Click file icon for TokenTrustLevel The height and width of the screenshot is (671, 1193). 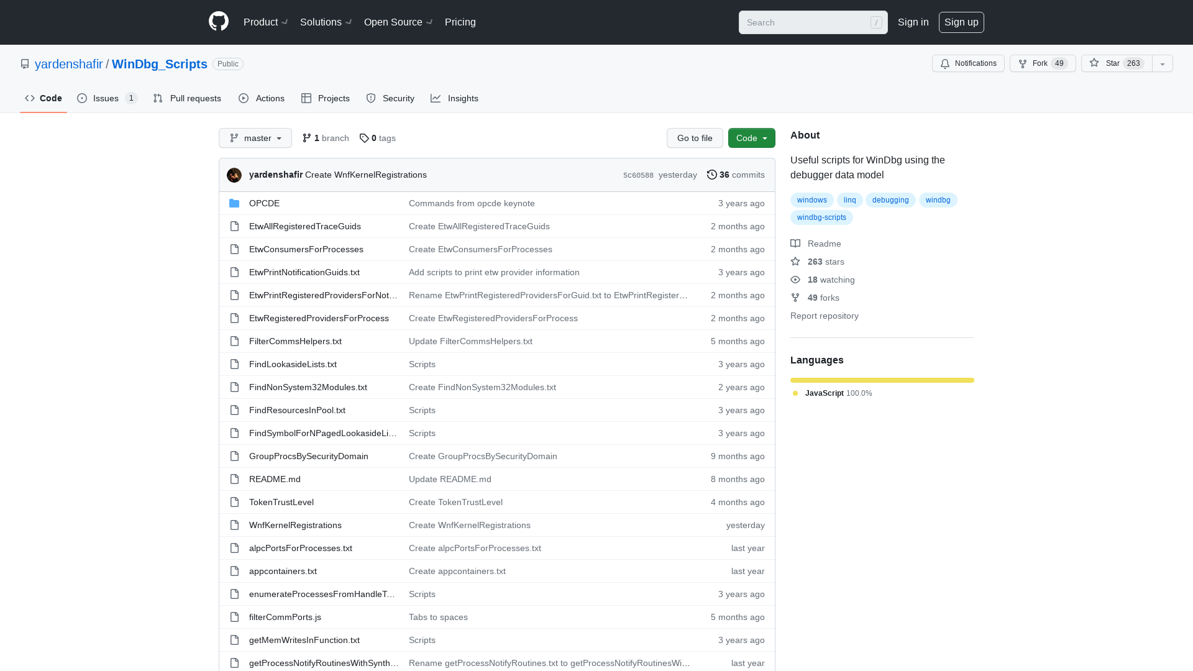point(234,502)
